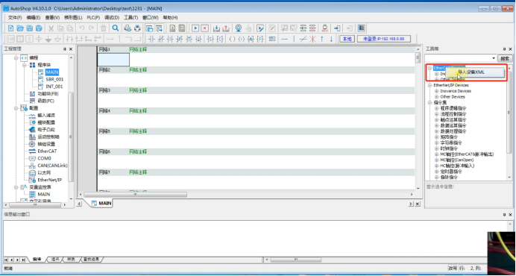
Task: Insert an output coil instruction
Action: (x=232, y=40)
